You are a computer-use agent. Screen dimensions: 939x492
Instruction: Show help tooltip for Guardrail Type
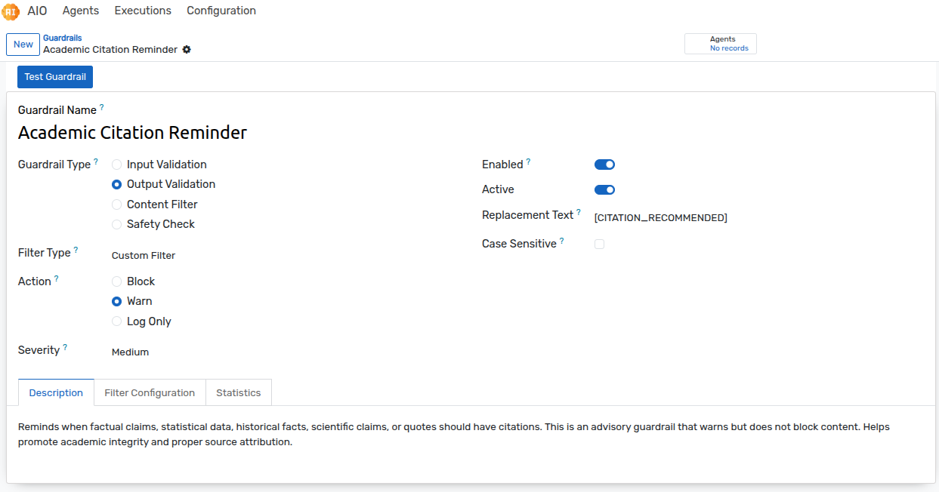[x=96, y=161]
